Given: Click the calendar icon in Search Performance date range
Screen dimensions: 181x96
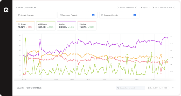Looking at the screenshot, I should [149, 88].
